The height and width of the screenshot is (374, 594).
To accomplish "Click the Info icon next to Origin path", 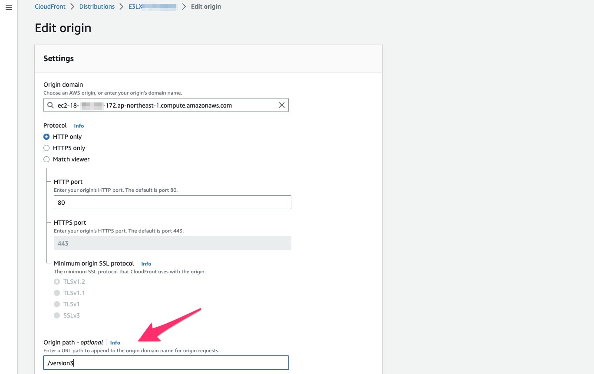I will [x=115, y=342].
